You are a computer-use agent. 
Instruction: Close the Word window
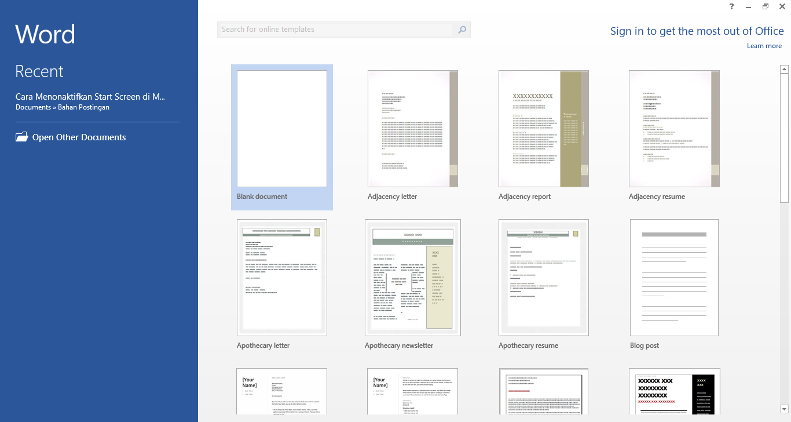click(x=782, y=6)
